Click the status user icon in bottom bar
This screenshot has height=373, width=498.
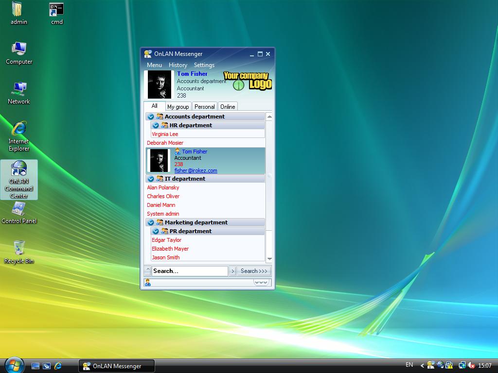148,283
